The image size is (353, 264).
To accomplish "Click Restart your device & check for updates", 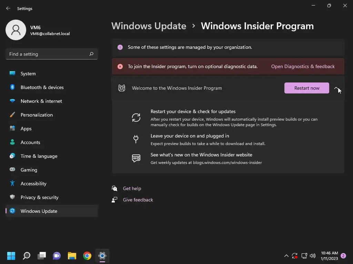I will point(193,111).
